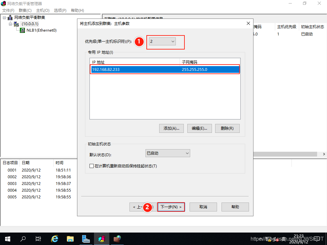Click the Windows Start button
Image resolution: width=327 pixels, height=245 pixels.
[x=7, y=239]
